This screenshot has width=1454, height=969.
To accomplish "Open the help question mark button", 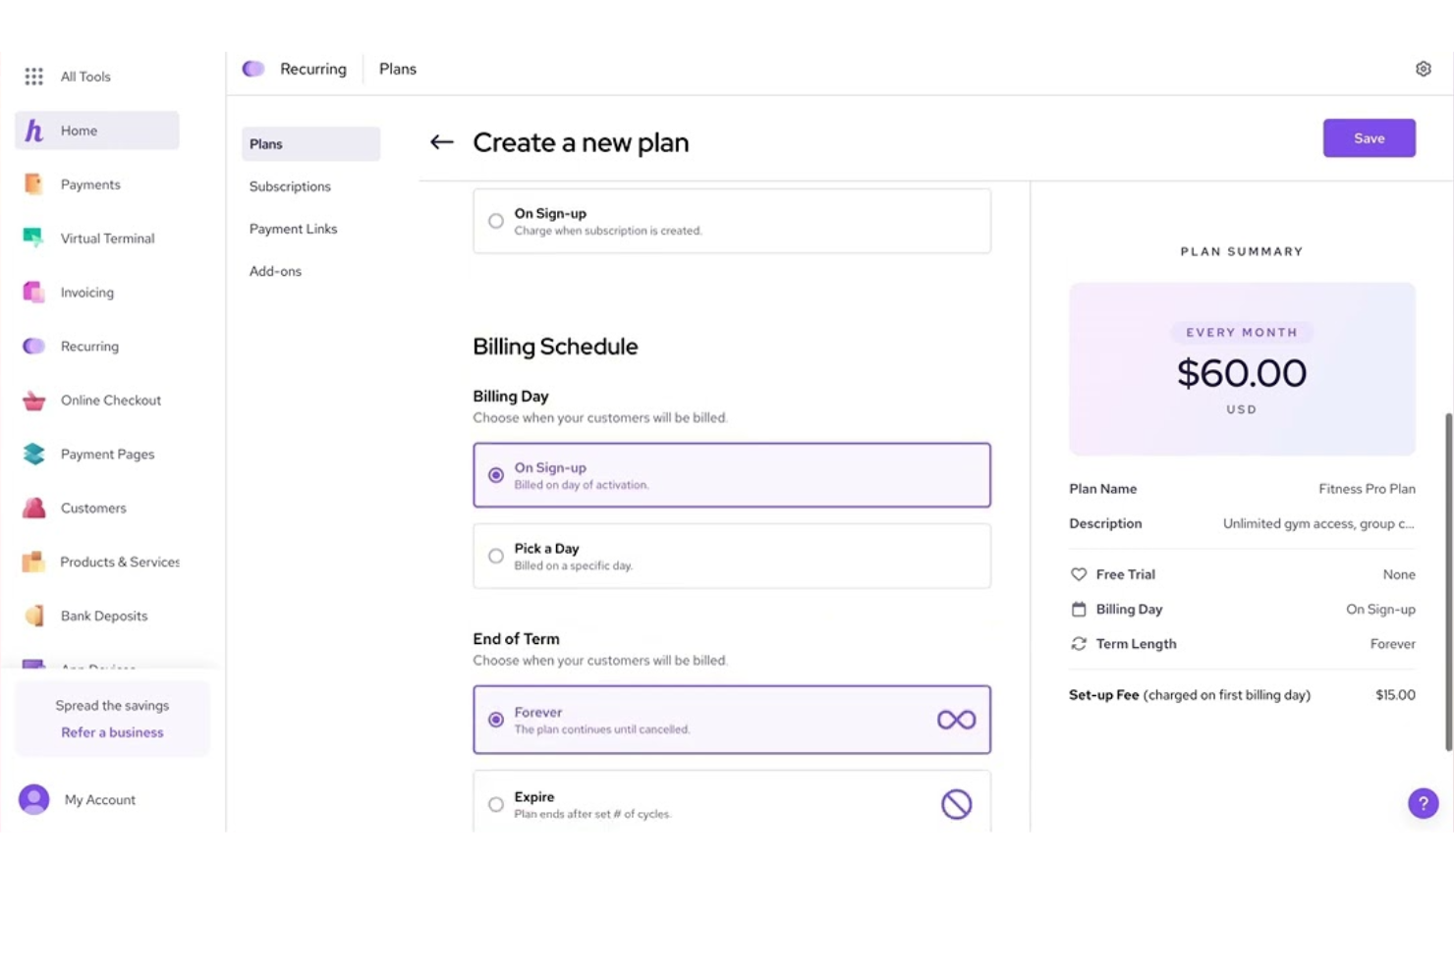I will pyautogui.click(x=1424, y=803).
